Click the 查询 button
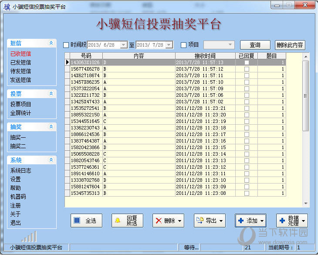 click(255, 45)
